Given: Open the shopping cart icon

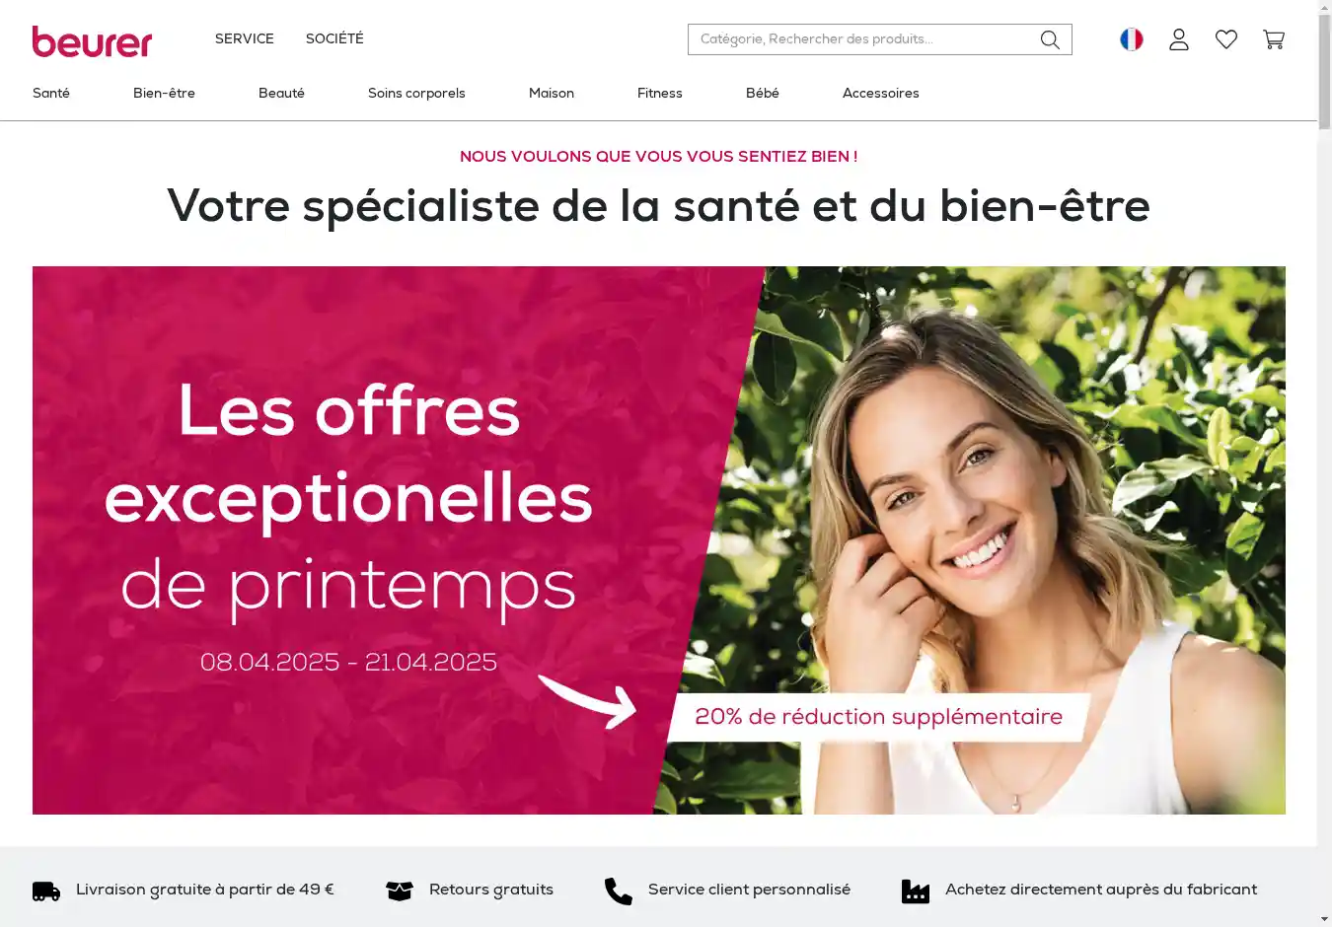Looking at the screenshot, I should [1274, 39].
